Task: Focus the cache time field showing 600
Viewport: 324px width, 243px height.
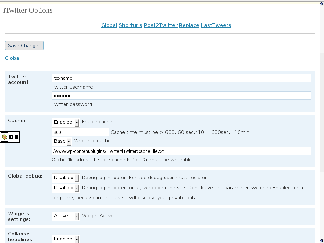Action: 80,132
